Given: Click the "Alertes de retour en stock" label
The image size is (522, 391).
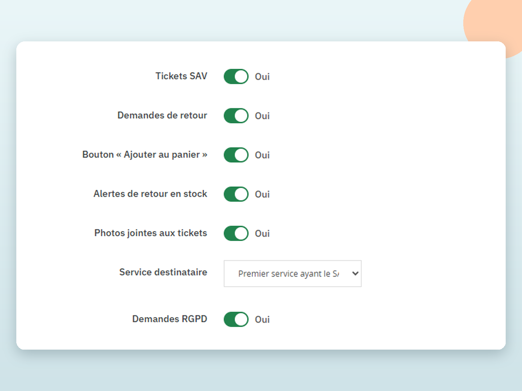Looking at the screenshot, I should 150,194.
